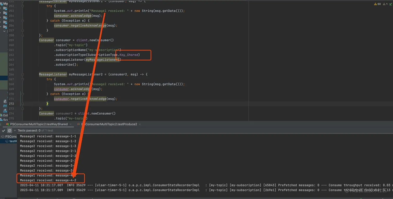393x199 pixels.
Task: Click the console line 'Message2 received: message-1-1'
Action: coord(48,136)
